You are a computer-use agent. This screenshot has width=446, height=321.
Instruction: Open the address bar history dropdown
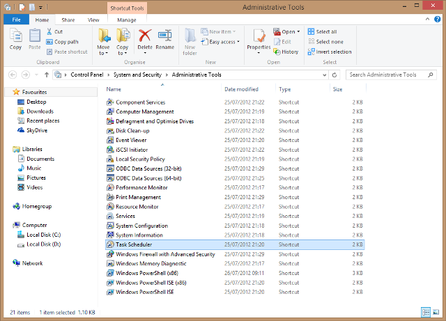pos(324,75)
